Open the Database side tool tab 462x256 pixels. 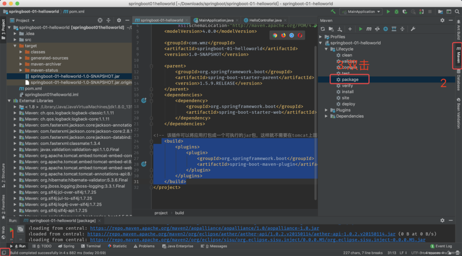(x=458, y=80)
